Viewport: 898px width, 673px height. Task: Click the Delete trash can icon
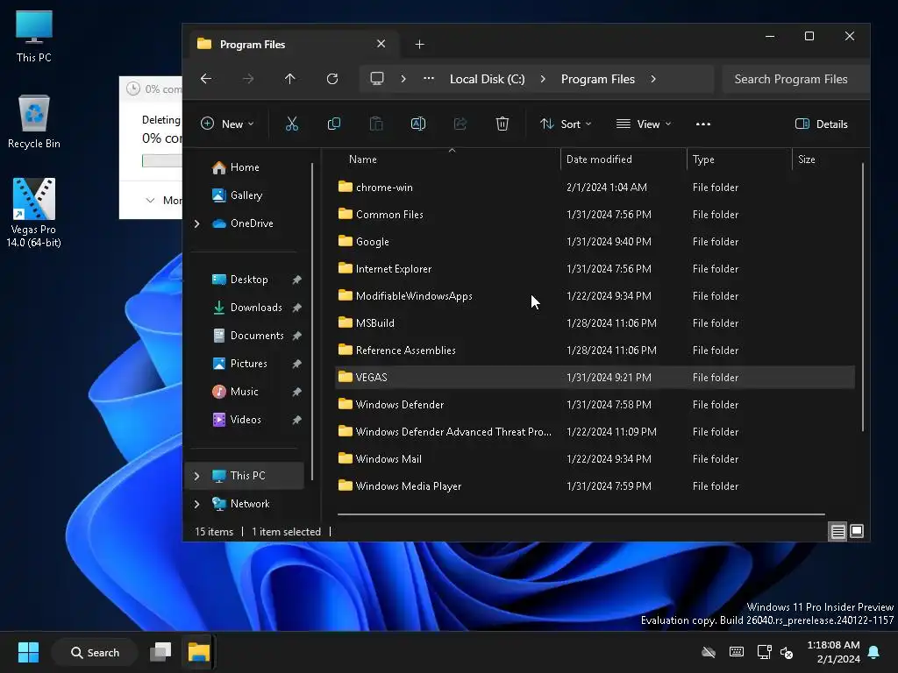coord(502,124)
